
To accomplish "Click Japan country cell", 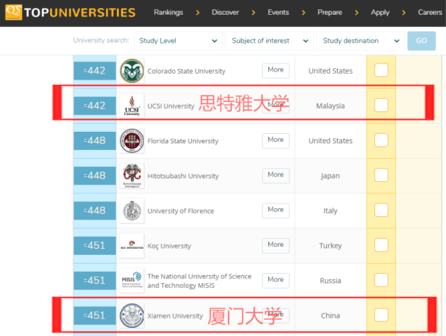I will 330,176.
